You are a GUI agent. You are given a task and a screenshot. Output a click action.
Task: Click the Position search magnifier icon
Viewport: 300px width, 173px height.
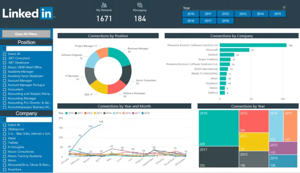4,49
